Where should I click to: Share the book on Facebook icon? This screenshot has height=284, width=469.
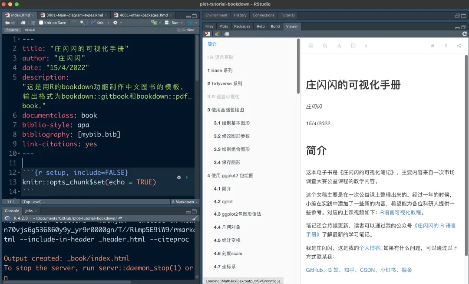(446, 46)
